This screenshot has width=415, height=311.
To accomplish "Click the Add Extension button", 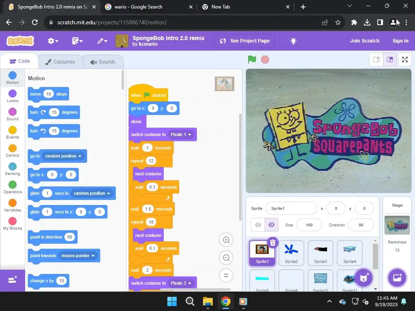I will [x=13, y=280].
